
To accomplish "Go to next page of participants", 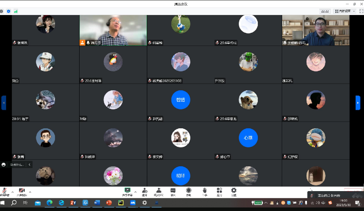I will 358,103.
